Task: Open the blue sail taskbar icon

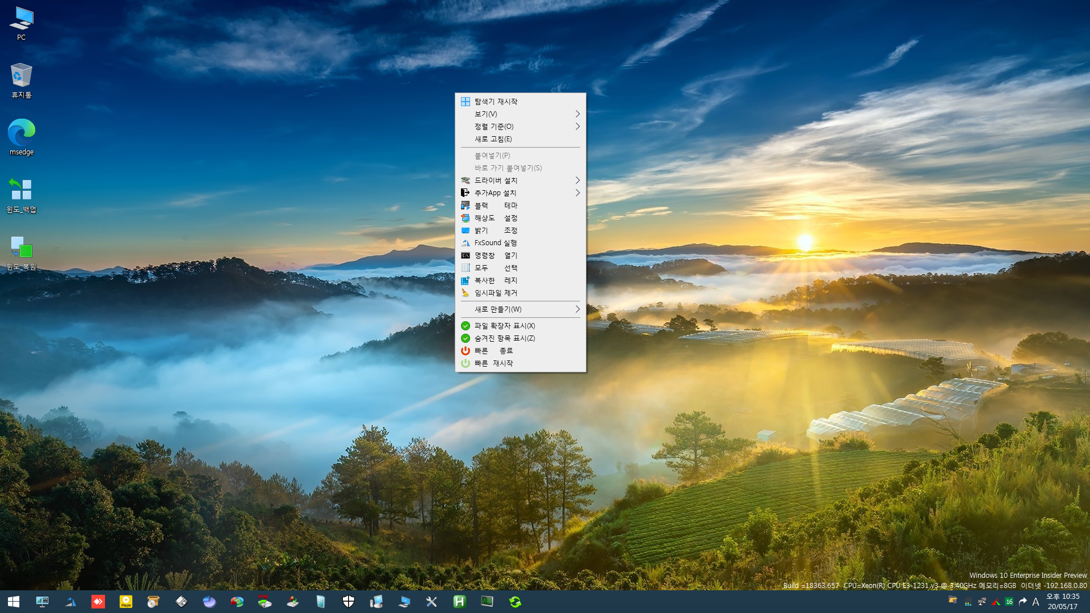Action: point(70,602)
